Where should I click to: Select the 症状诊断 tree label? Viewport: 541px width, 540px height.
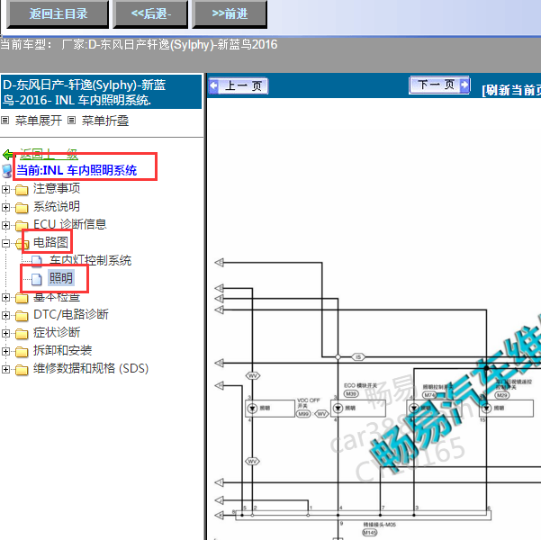point(57,332)
